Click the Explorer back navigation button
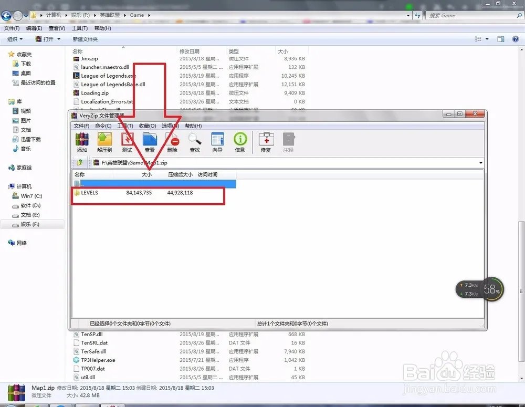 click(x=6, y=15)
